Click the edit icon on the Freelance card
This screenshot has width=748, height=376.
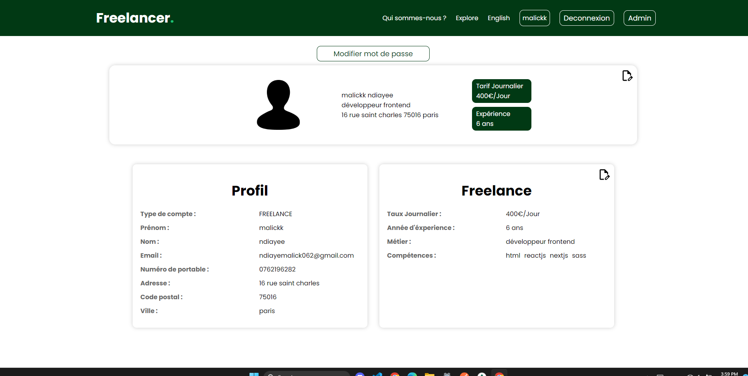[604, 175]
